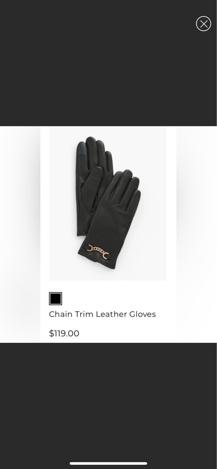Screen dimensions: 217x469
Task: Tap the home indicator bar at the bottom
Action: pyautogui.click(x=108, y=463)
